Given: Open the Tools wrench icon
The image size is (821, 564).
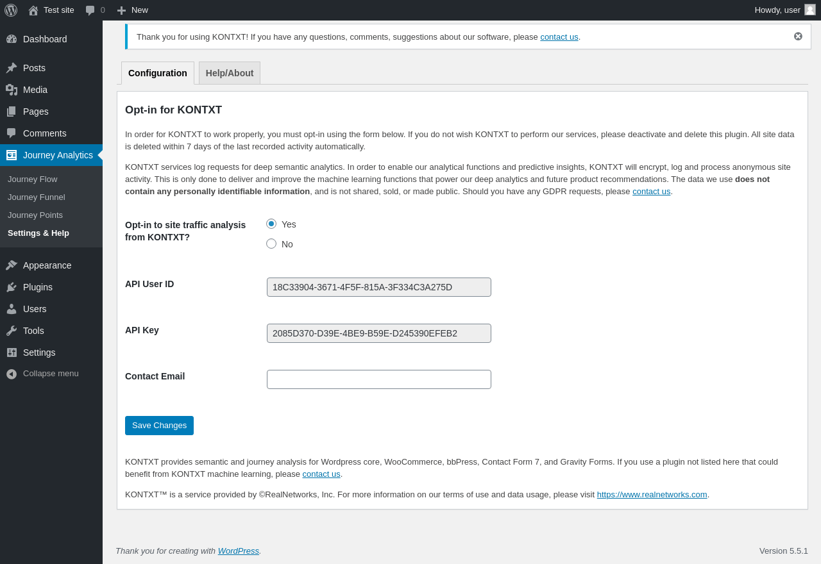Looking at the screenshot, I should [12, 331].
